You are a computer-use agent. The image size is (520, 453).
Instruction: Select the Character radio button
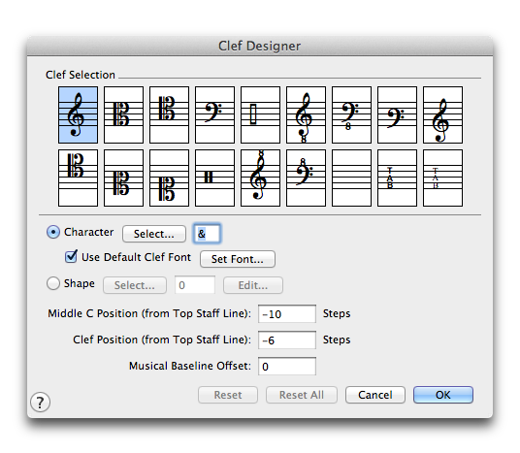pos(53,232)
